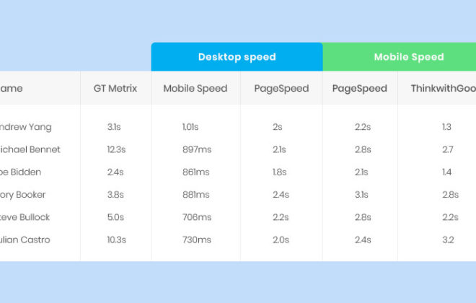The height and width of the screenshot is (303, 476).
Task: Select the Mobile Speed green header tab
Action: tap(400, 57)
